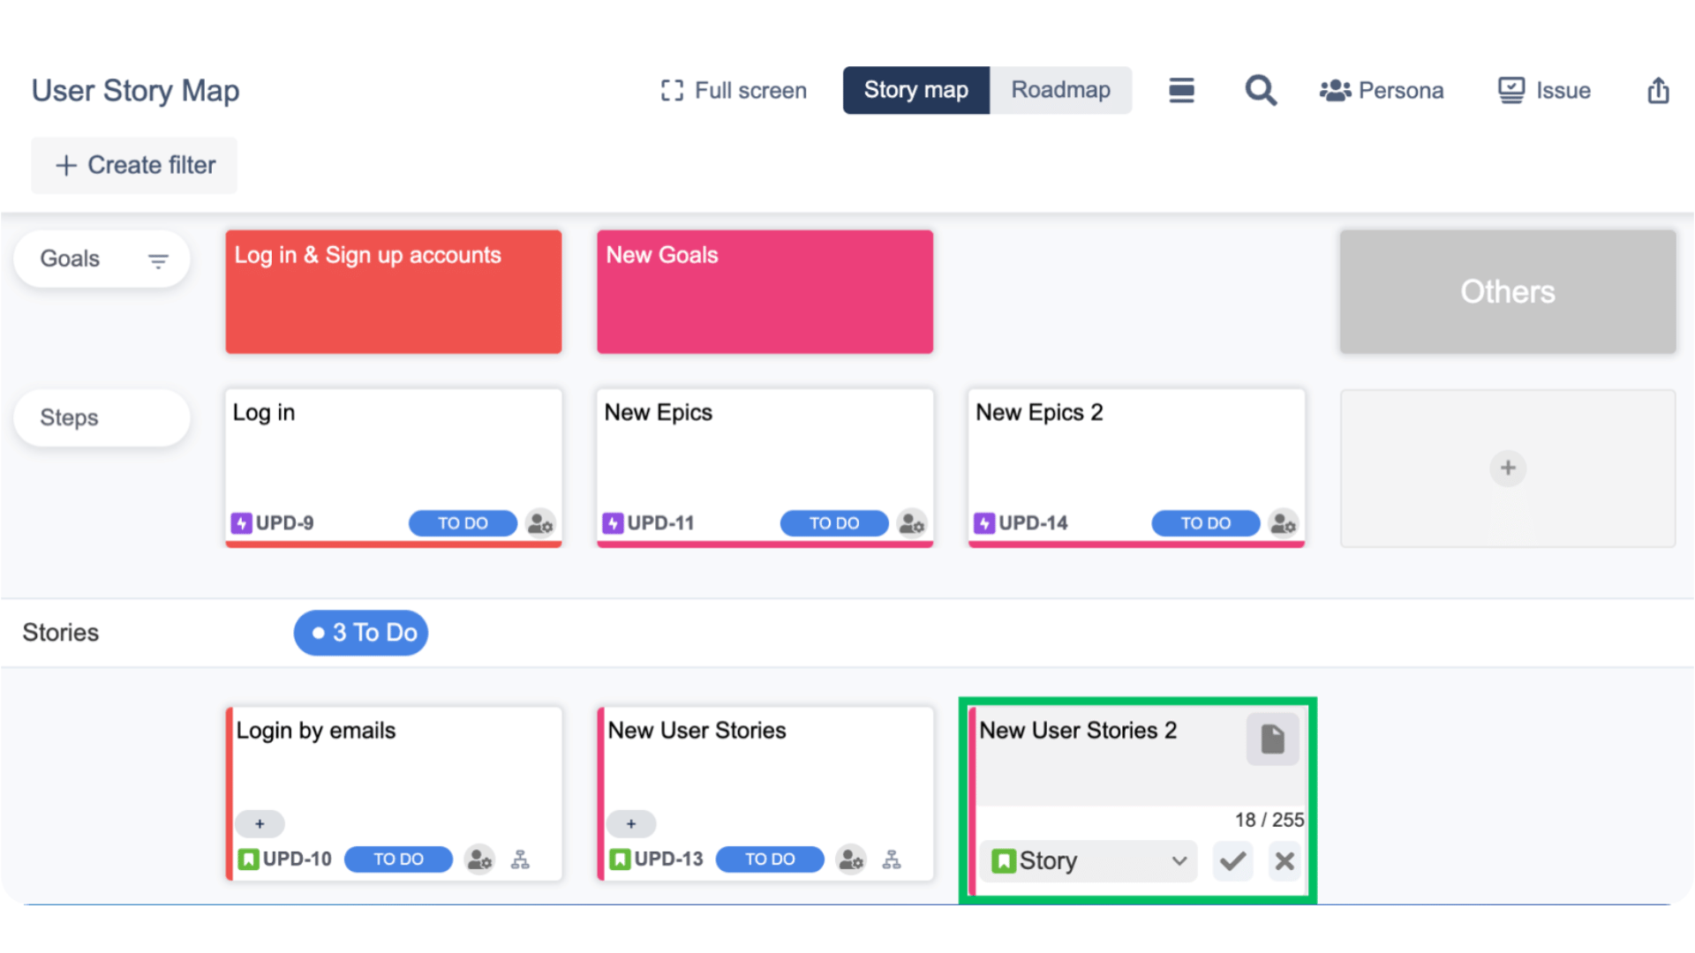Confirm the New User Stories 2 edit
Image resolution: width=1695 pixels, height=953 pixels.
(1233, 860)
